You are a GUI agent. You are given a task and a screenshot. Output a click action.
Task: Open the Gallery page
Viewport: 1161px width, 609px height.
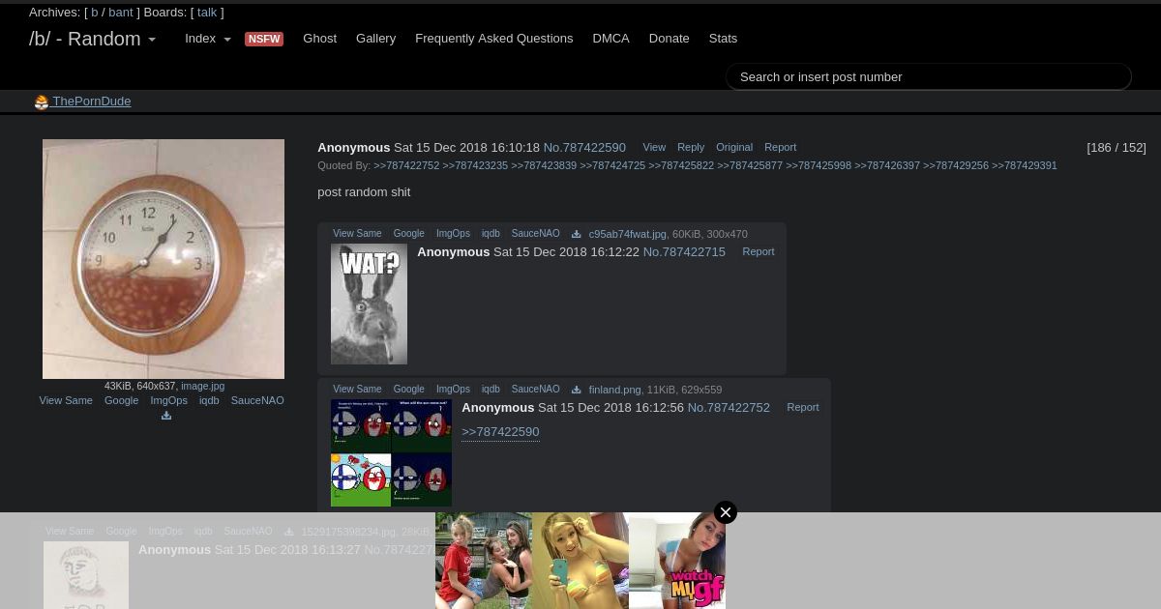pyautogui.click(x=375, y=39)
